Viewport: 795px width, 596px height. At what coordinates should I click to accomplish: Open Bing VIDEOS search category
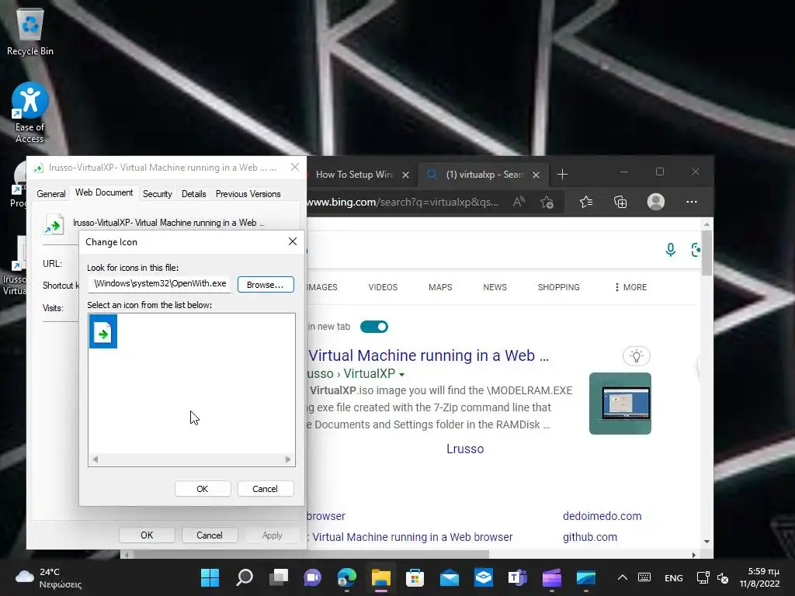pyautogui.click(x=383, y=287)
